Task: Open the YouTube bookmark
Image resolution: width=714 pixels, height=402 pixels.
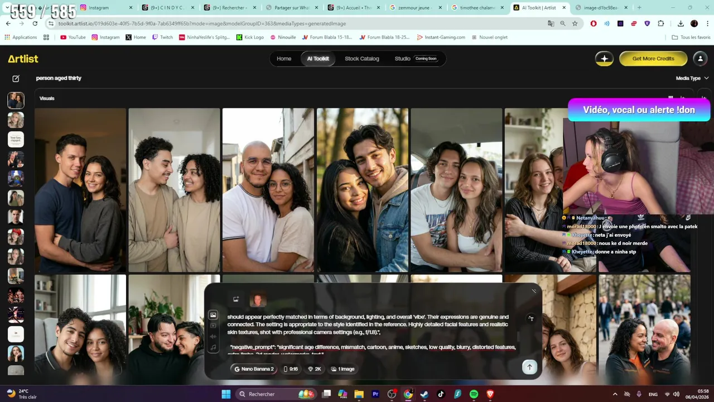Action: tap(73, 37)
